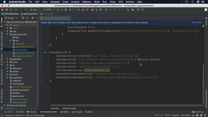Click the locate-file target icon in the Project panel
This screenshot has width=208, height=117.
pos(23,18)
